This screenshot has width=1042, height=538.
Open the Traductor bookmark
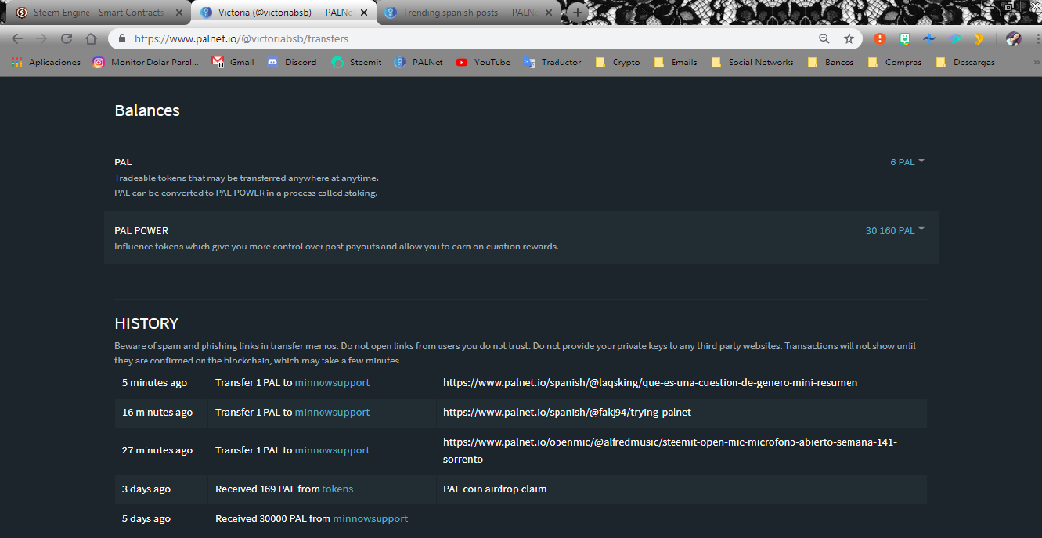(553, 62)
